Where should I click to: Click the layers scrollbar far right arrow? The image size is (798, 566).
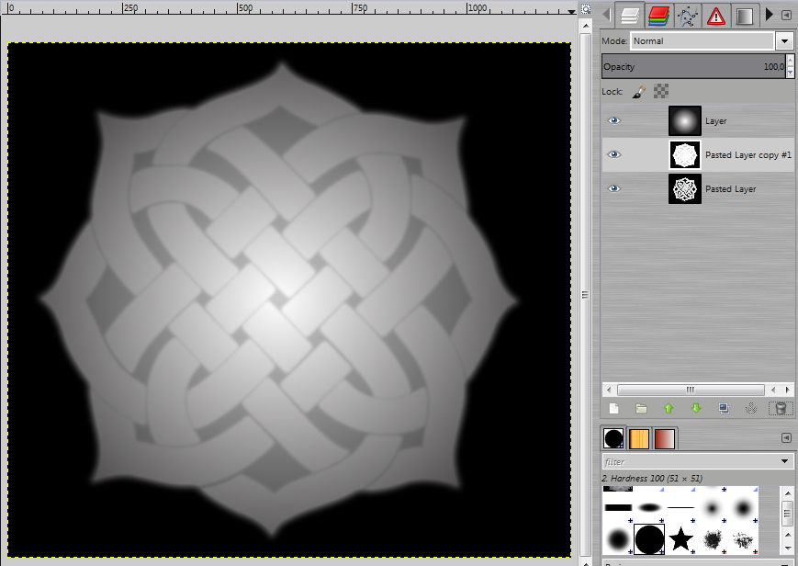pos(787,390)
